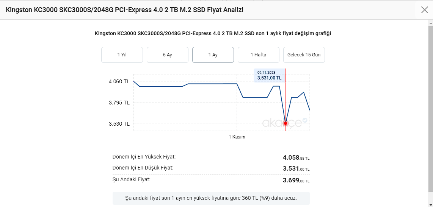Click the red lowest-price point on chart
Screen dimensions: 433x207
click(x=286, y=123)
